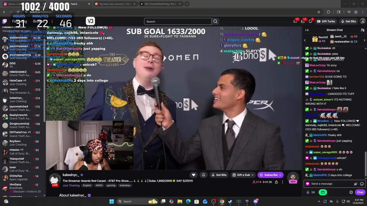Click the purple Chat send button
Viewport: 367px width, 206px height.
click(x=360, y=192)
